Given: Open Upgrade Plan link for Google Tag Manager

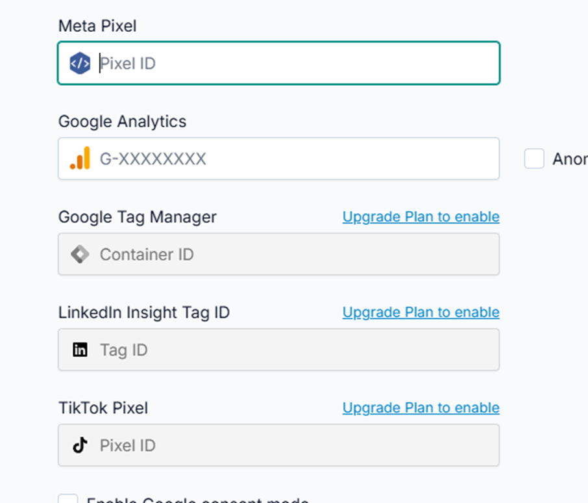Looking at the screenshot, I should 421,216.
